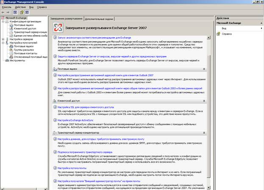Click the Клиентский доступ section header icon
264x190 pixels.
tap(55, 101)
